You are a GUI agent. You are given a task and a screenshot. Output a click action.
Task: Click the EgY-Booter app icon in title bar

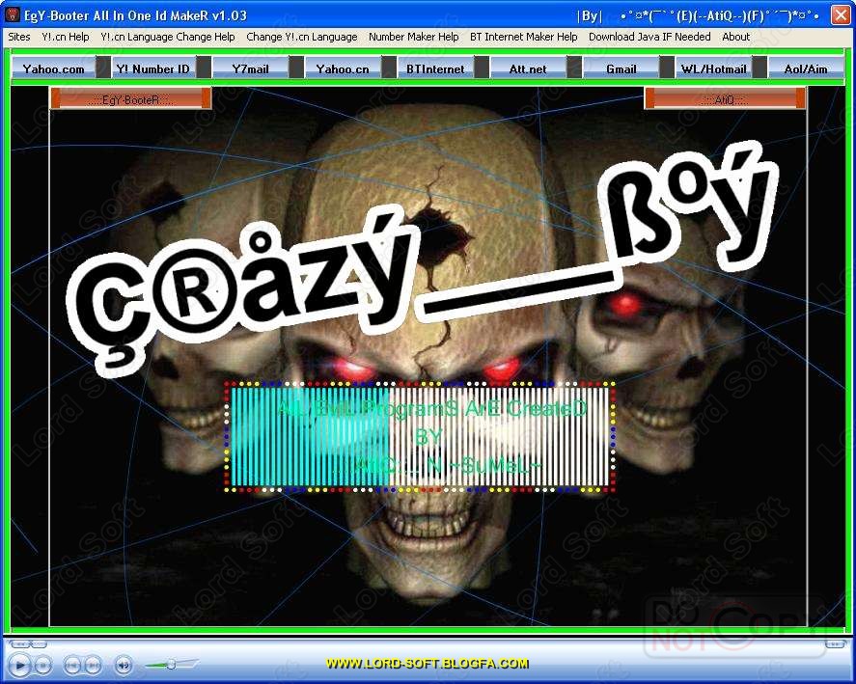pos(12,14)
